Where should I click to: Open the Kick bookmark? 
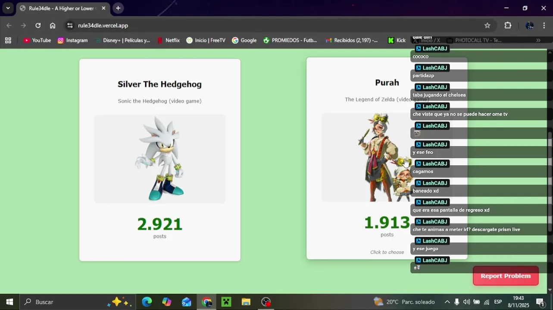397,40
